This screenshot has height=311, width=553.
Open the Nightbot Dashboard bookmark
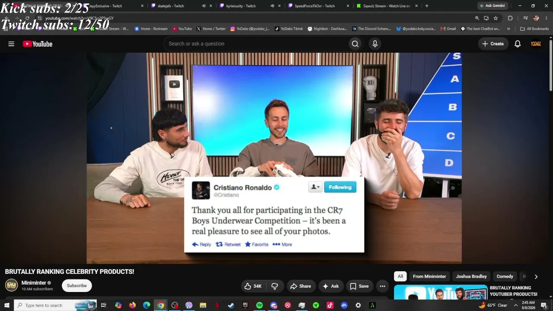[x=327, y=29]
